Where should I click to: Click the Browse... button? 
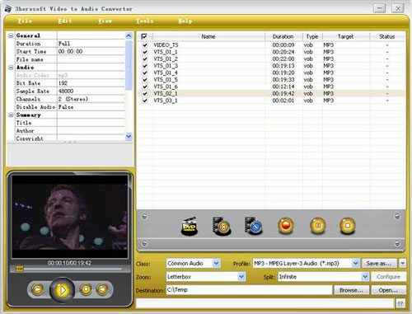tap(351, 290)
